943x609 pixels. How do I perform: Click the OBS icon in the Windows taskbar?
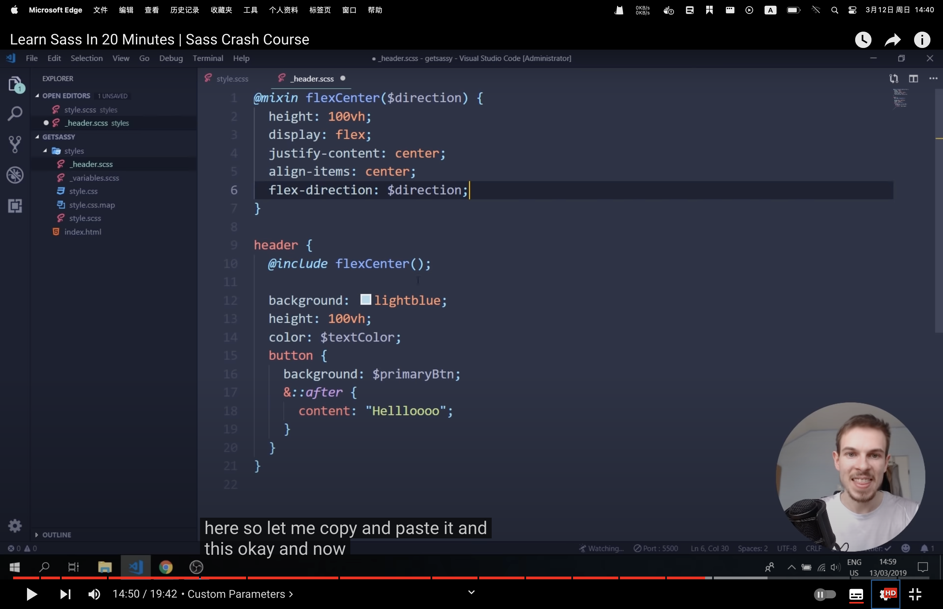(x=196, y=568)
